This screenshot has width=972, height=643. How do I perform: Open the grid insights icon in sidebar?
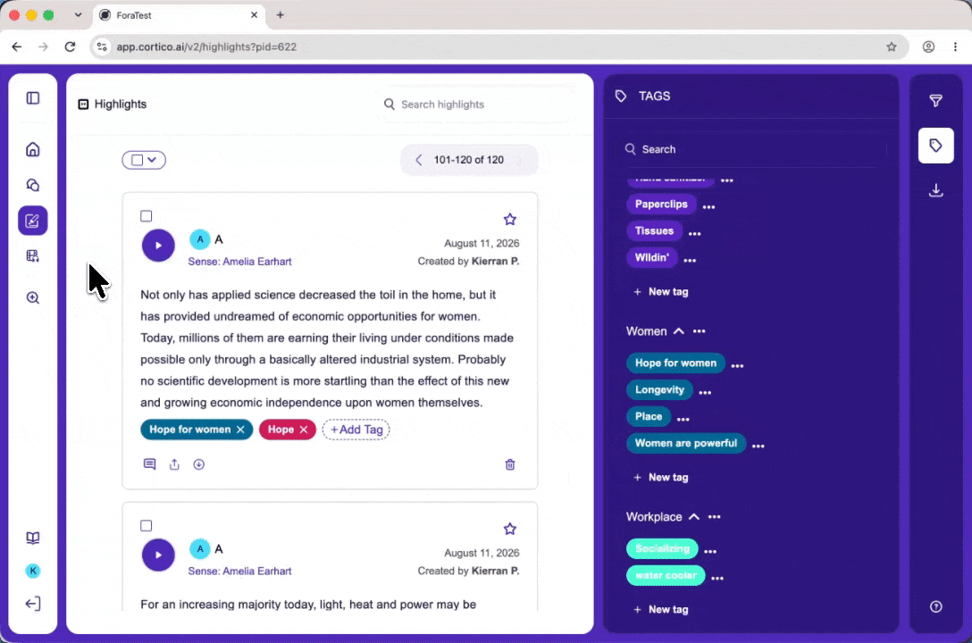[33, 255]
